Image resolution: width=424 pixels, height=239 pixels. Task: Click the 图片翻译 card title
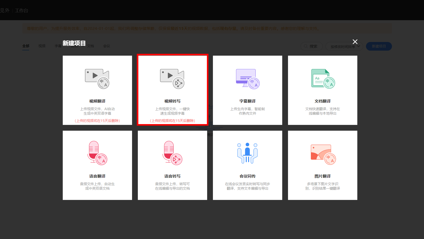click(x=323, y=176)
